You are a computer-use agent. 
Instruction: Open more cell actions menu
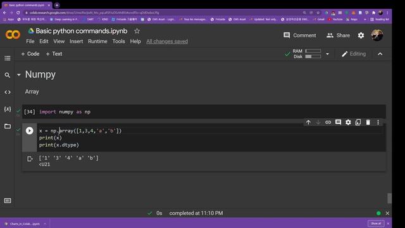click(378, 122)
